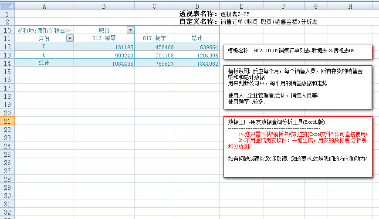The image size is (379, 219).
Task: Click the Select All corner triangle
Action: coord(7,6)
